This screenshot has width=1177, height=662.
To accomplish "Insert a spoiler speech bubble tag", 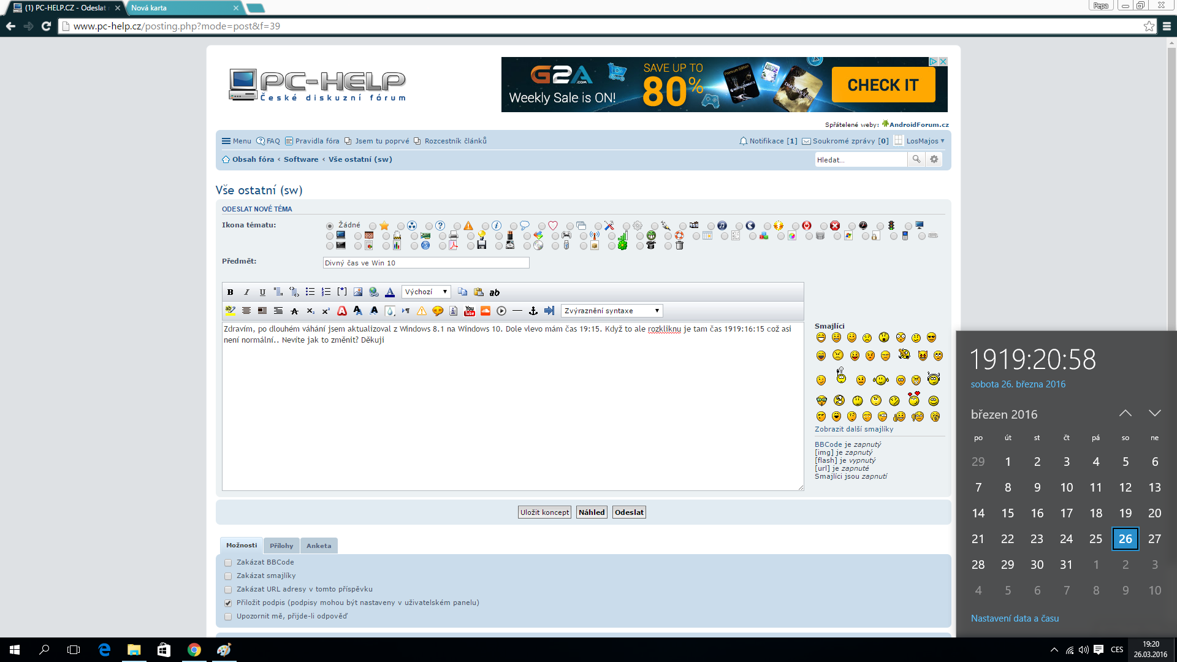I will tap(438, 311).
